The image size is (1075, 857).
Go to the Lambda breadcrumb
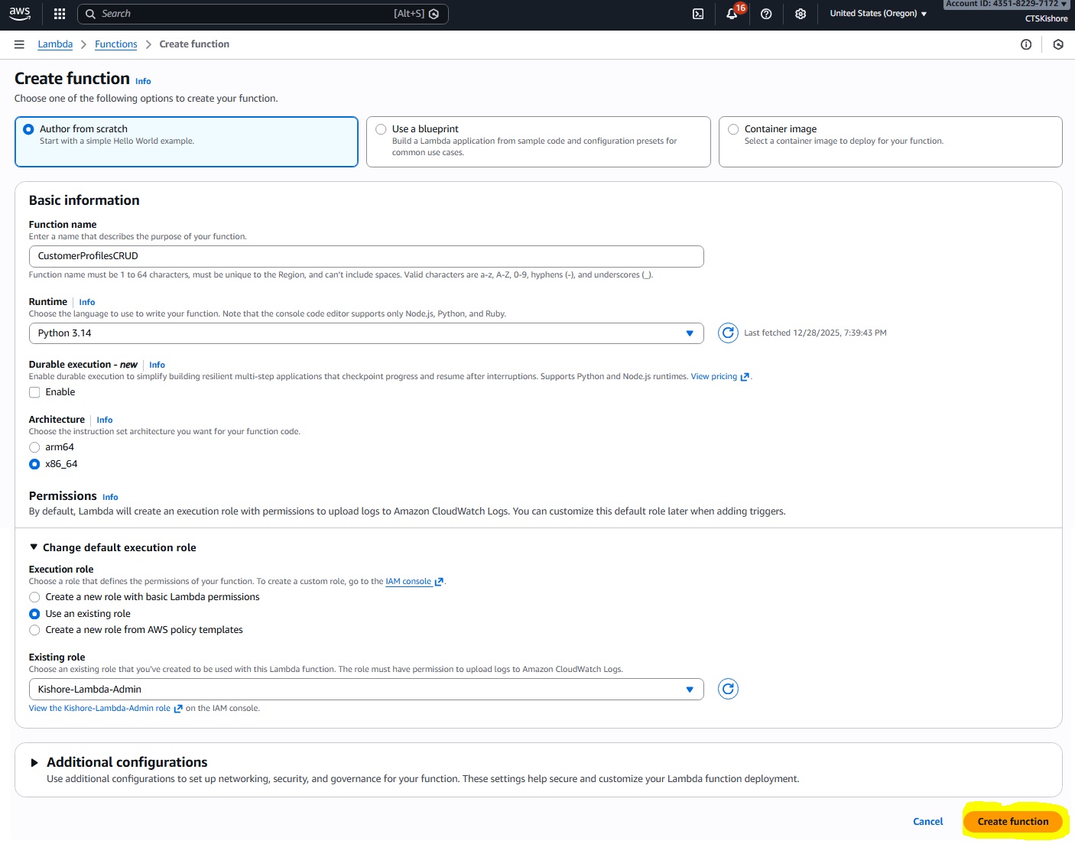point(55,44)
